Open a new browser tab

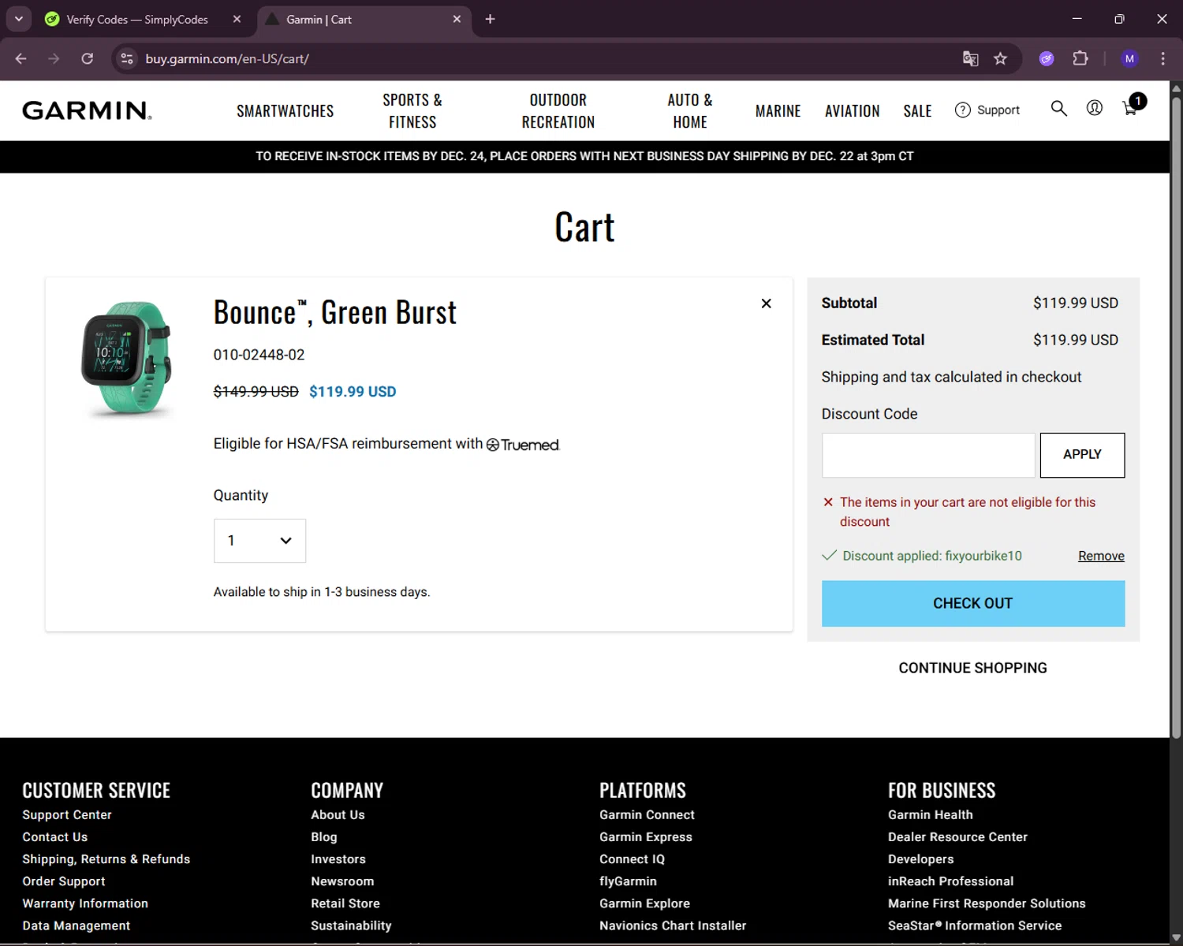tap(490, 19)
